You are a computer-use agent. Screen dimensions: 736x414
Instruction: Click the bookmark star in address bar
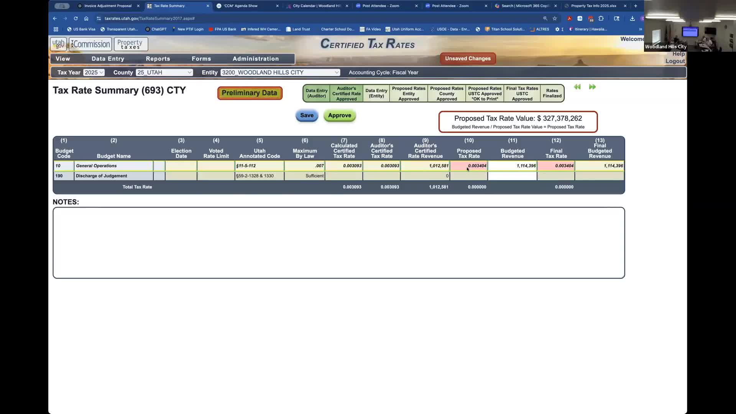555,18
